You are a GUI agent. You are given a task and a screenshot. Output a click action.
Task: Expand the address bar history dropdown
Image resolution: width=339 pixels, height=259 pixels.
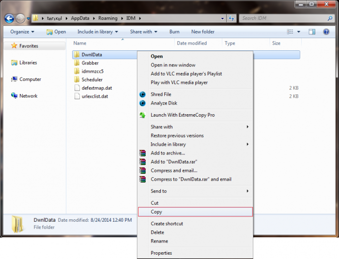coord(222,18)
